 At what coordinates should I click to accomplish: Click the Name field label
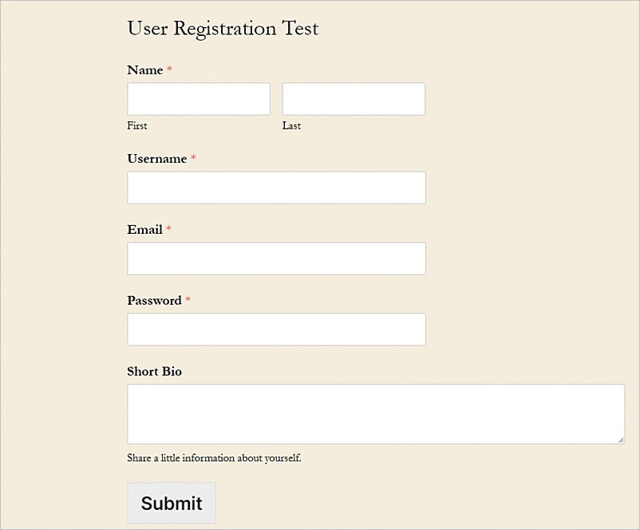pyautogui.click(x=145, y=70)
